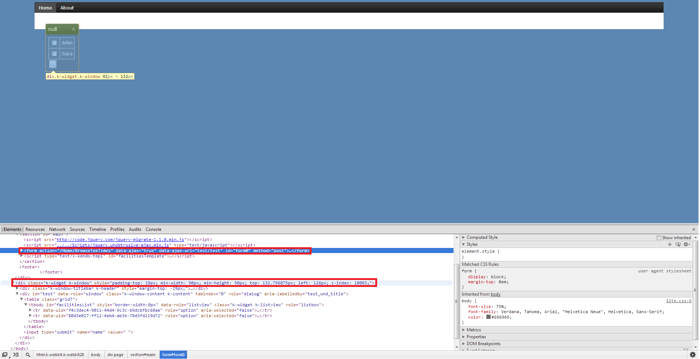Image resolution: width=700 pixels, height=359 pixels.
Task: Show the console drawer icon
Action: [x=16, y=355]
